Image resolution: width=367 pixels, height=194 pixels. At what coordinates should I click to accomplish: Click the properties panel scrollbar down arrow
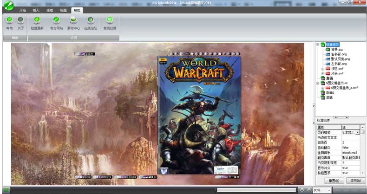pyautogui.click(x=362, y=173)
